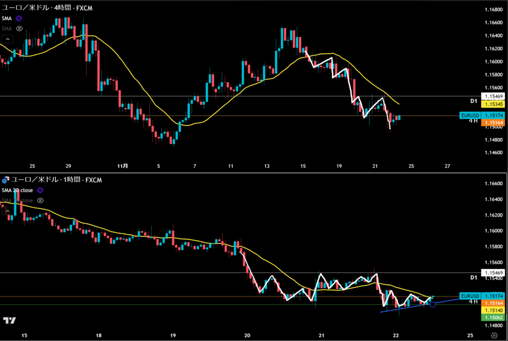Image resolution: width=508 pixels, height=341 pixels.
Task: Click the EUR/USD flag icon on 1-hour chart
Action: coord(5,179)
